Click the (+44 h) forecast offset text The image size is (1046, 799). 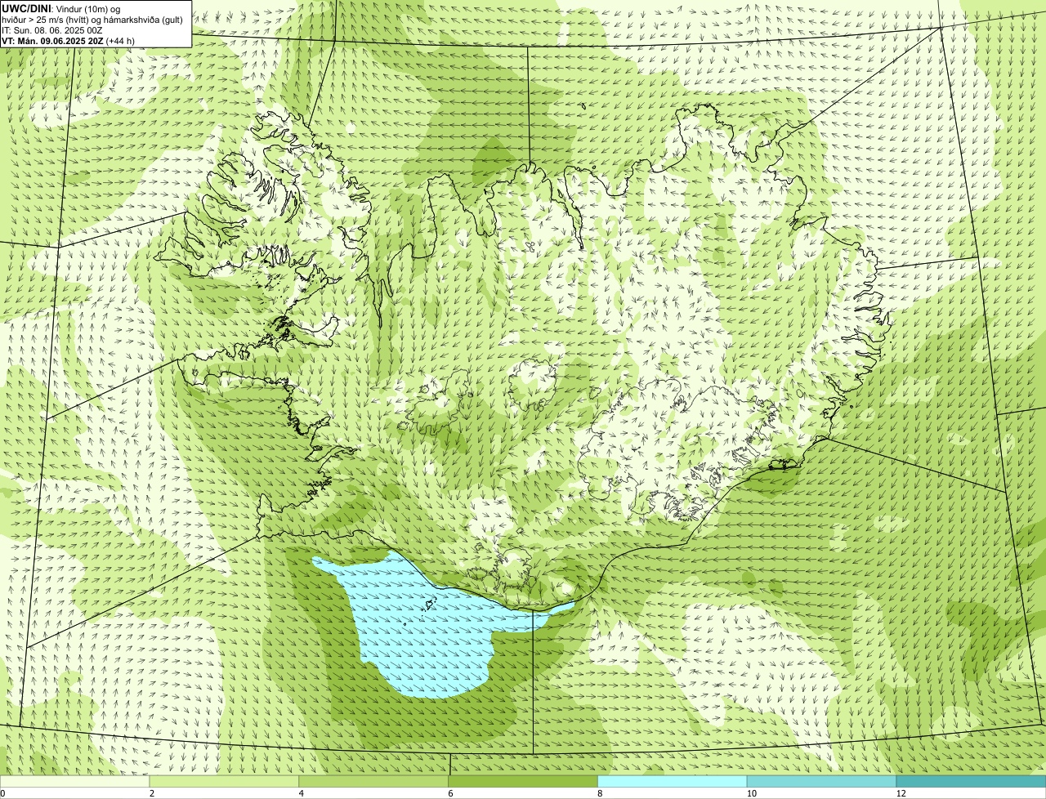121,41
